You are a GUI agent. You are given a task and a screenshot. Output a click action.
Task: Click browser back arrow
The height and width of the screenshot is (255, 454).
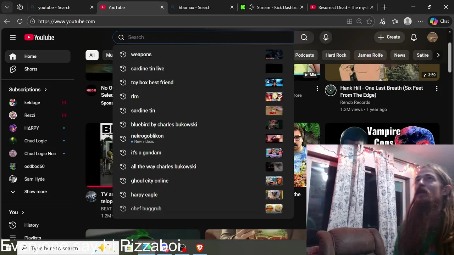[x=7, y=21]
